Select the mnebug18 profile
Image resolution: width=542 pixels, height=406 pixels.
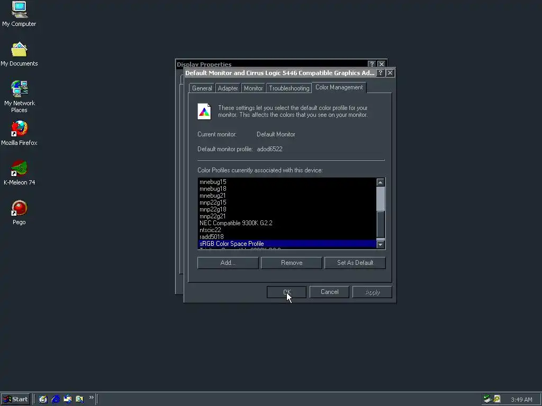click(x=287, y=189)
